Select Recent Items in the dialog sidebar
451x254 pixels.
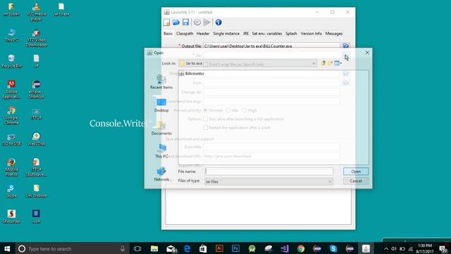pos(161,82)
